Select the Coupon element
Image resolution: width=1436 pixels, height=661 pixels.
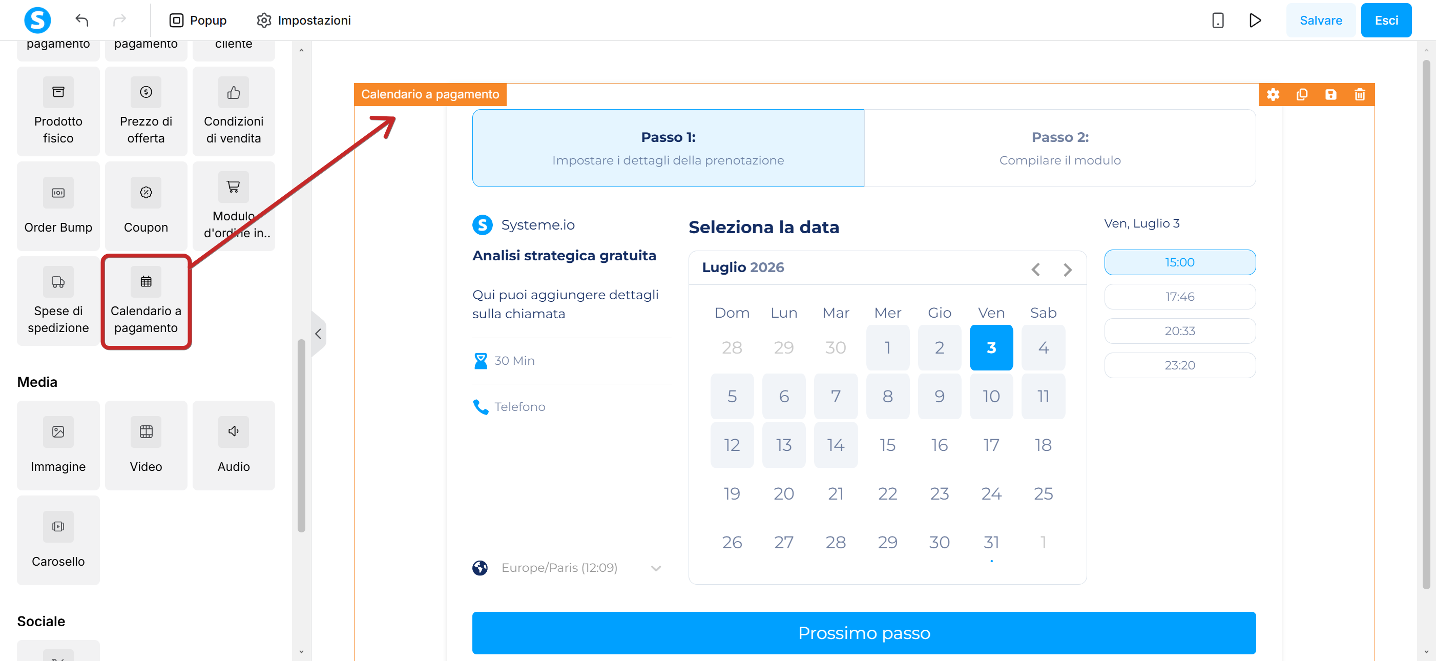[145, 205]
